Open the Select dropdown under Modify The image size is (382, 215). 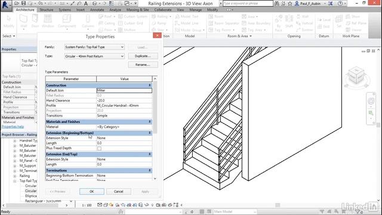point(9,36)
